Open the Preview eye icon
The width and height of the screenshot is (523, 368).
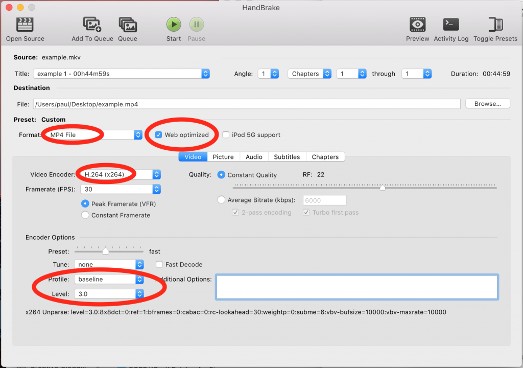tap(418, 25)
